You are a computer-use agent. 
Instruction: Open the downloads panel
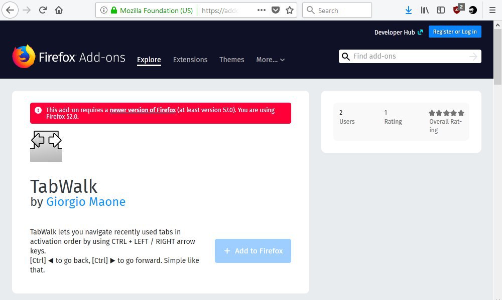pos(409,10)
